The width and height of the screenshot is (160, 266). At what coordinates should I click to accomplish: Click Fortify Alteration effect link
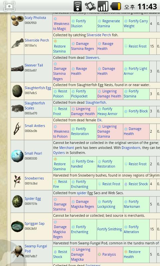click(x=131, y=229)
